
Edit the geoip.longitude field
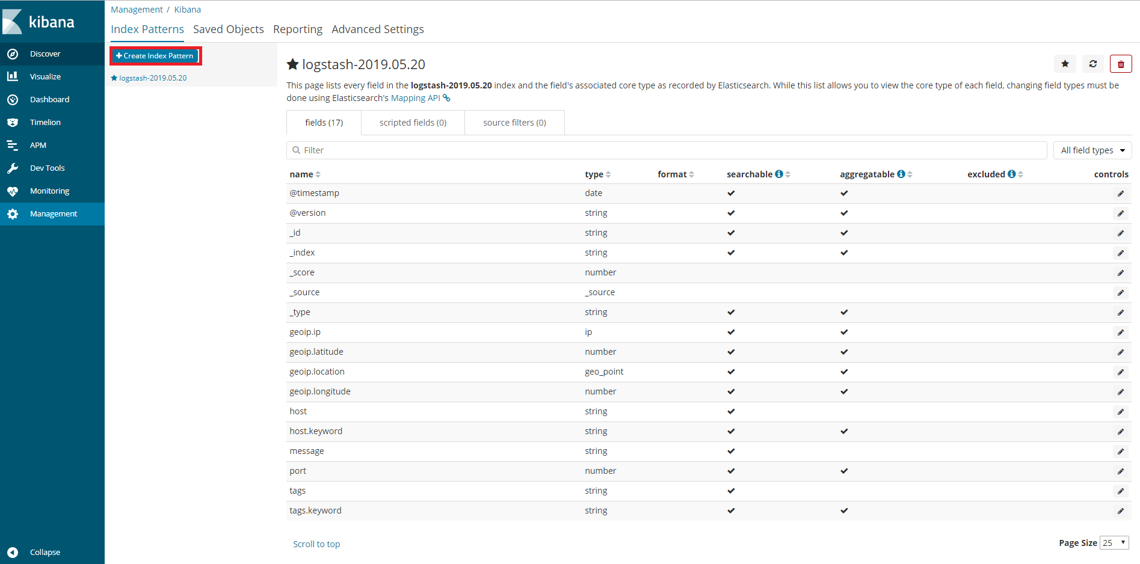(1121, 392)
